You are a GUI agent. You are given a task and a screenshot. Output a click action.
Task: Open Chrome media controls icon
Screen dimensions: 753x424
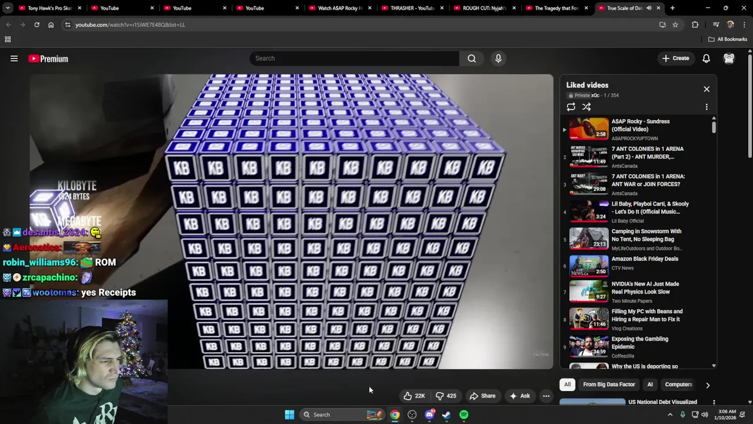tap(716, 25)
